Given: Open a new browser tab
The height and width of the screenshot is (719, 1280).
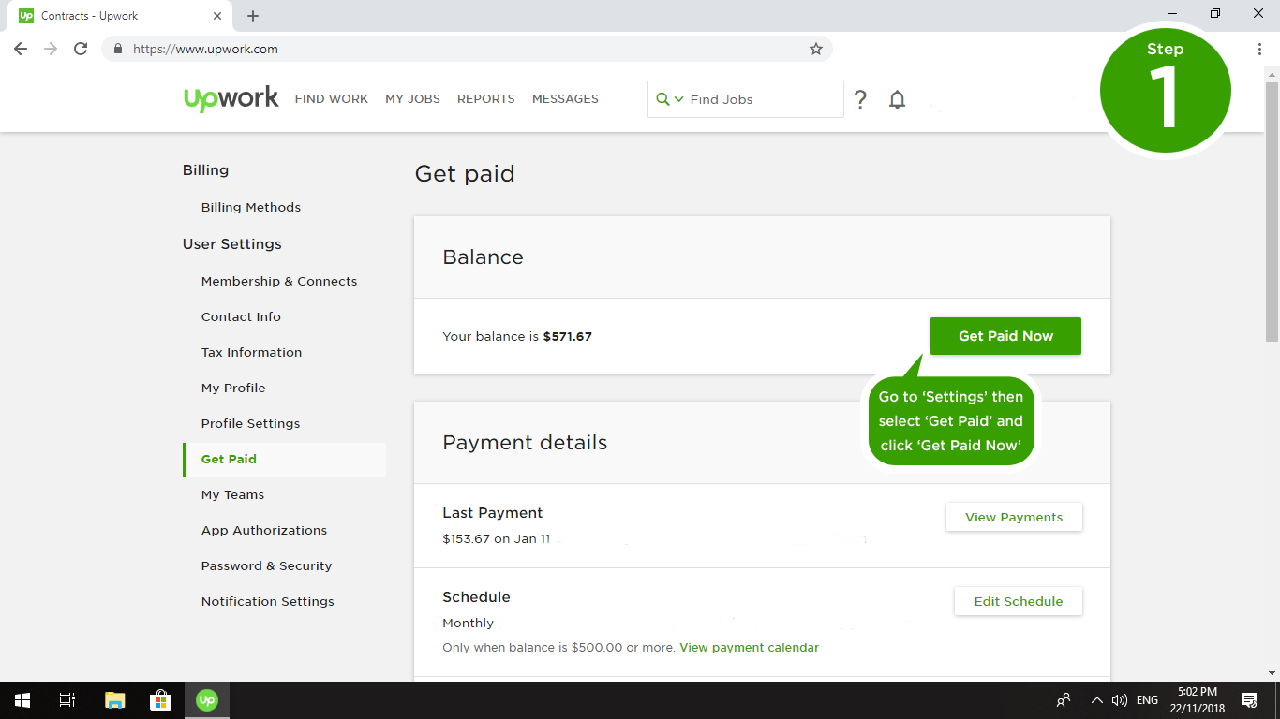Looking at the screenshot, I should pos(253,16).
